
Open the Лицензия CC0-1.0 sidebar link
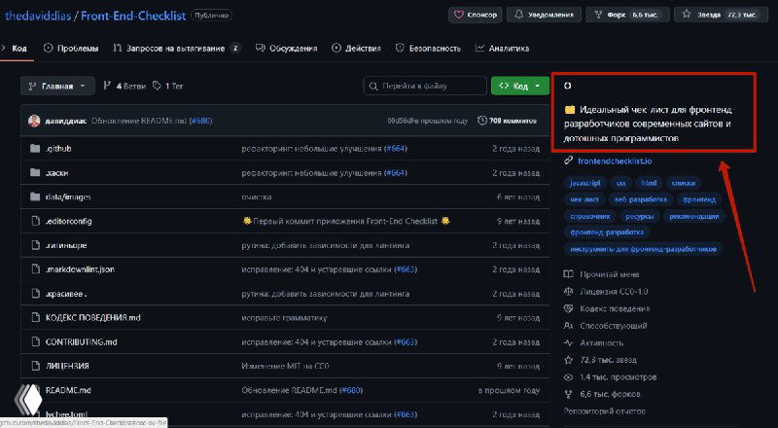click(x=614, y=292)
